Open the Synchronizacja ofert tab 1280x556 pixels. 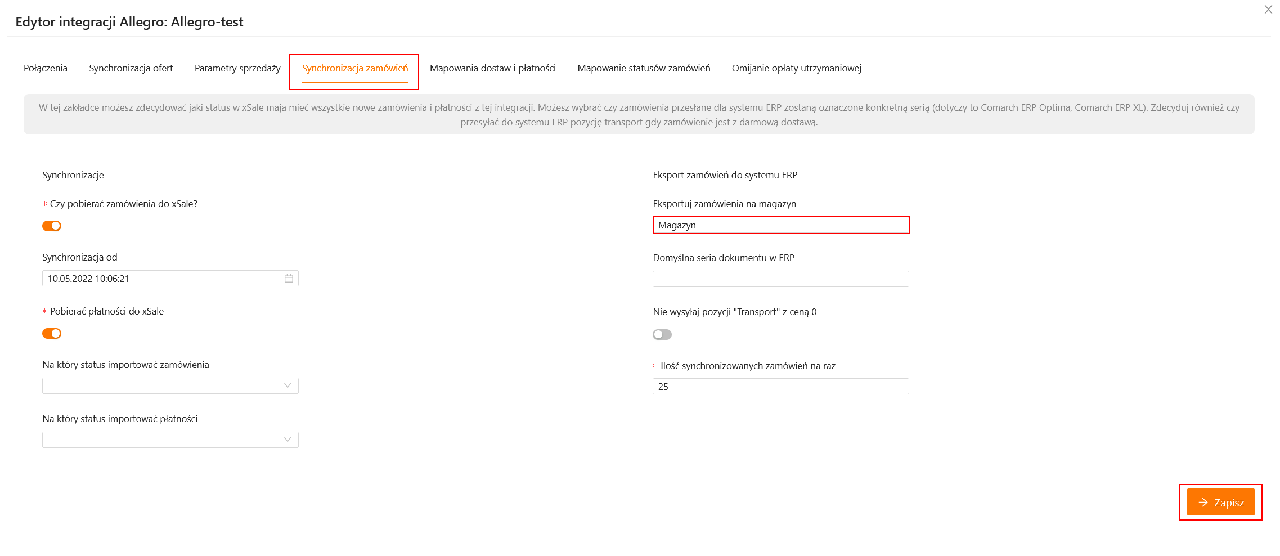tap(131, 69)
